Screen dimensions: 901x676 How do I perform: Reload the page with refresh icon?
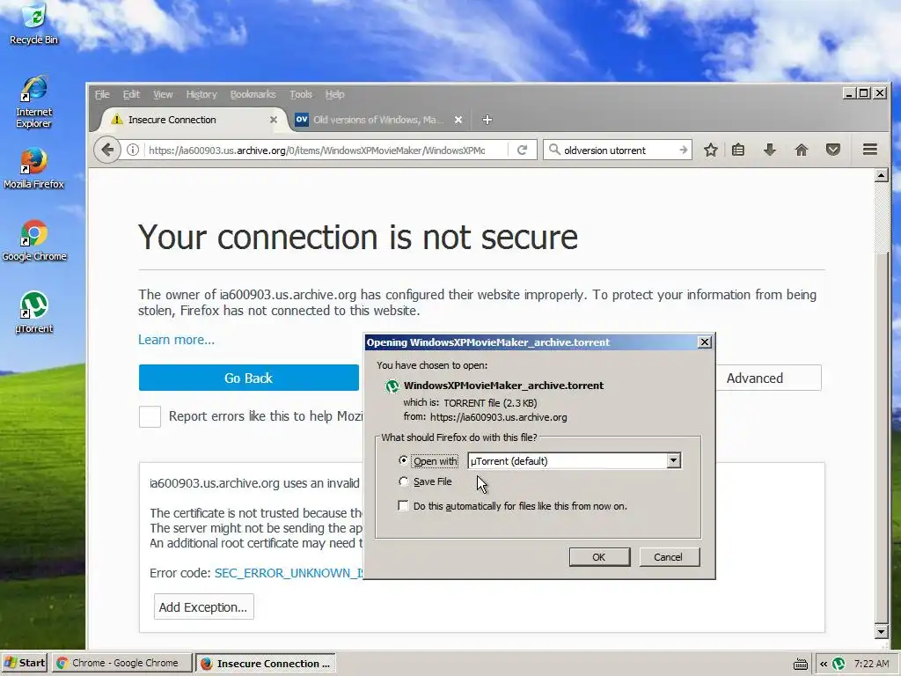522,150
